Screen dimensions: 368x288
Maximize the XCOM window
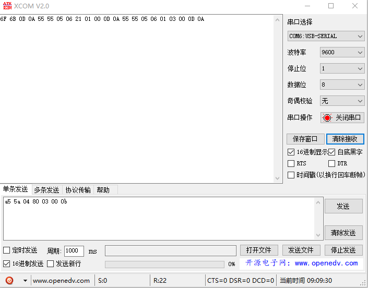coord(331,6)
